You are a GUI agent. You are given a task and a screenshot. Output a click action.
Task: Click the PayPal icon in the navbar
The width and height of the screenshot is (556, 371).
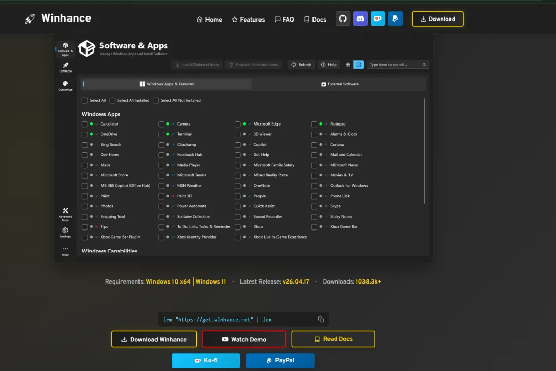click(x=395, y=19)
